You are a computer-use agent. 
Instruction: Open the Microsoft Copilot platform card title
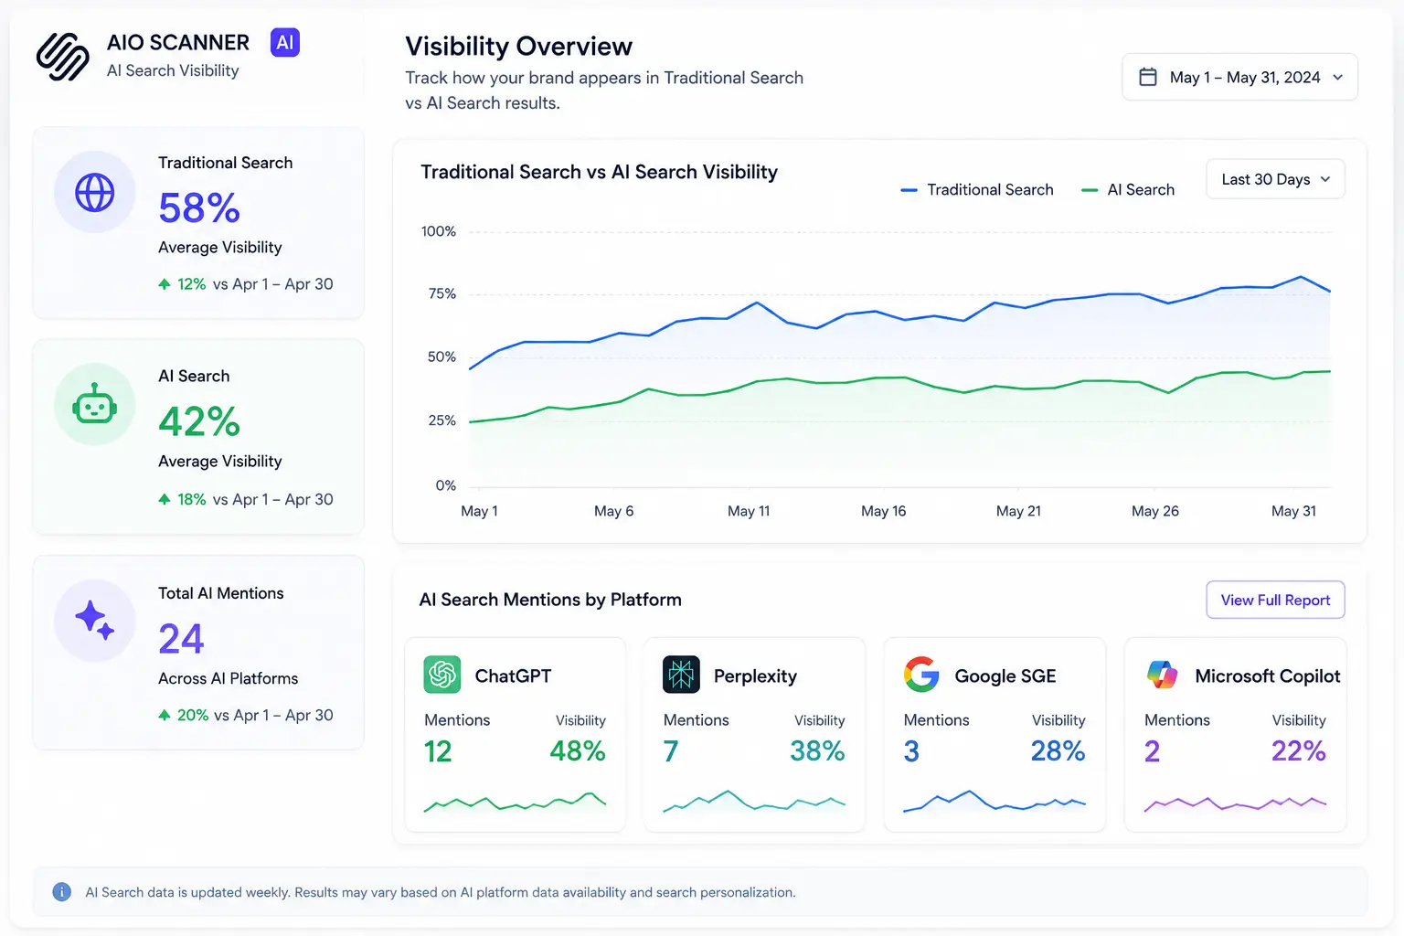(1268, 675)
